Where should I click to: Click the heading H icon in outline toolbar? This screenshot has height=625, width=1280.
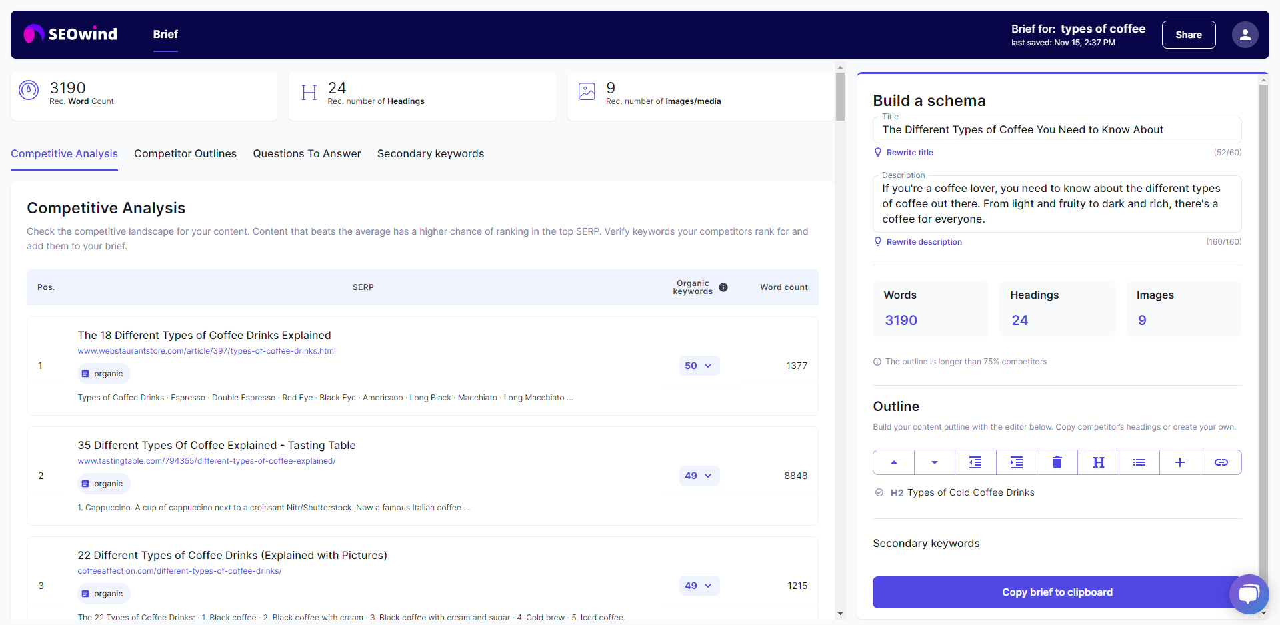point(1098,462)
